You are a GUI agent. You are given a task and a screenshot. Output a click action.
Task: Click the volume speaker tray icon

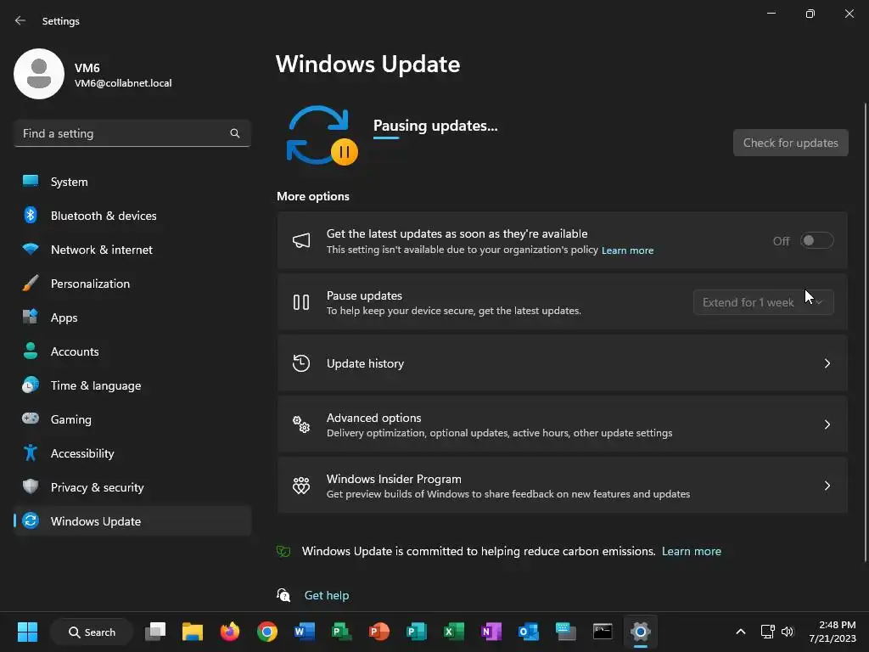pyautogui.click(x=787, y=632)
